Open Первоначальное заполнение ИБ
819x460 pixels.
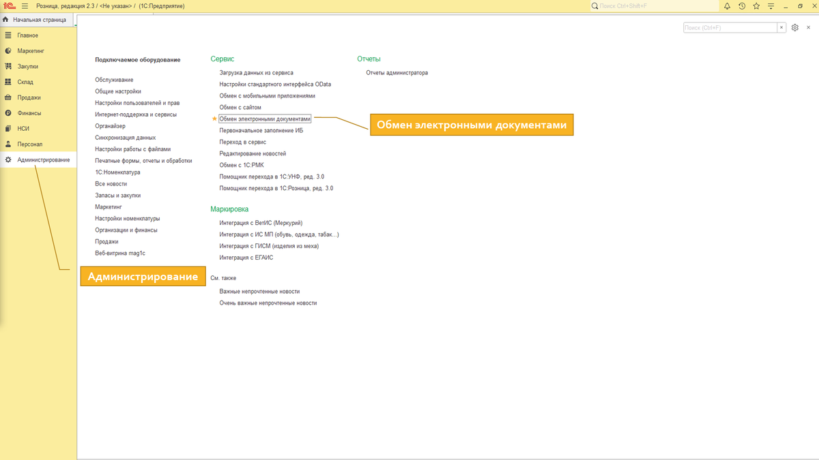[x=261, y=130]
